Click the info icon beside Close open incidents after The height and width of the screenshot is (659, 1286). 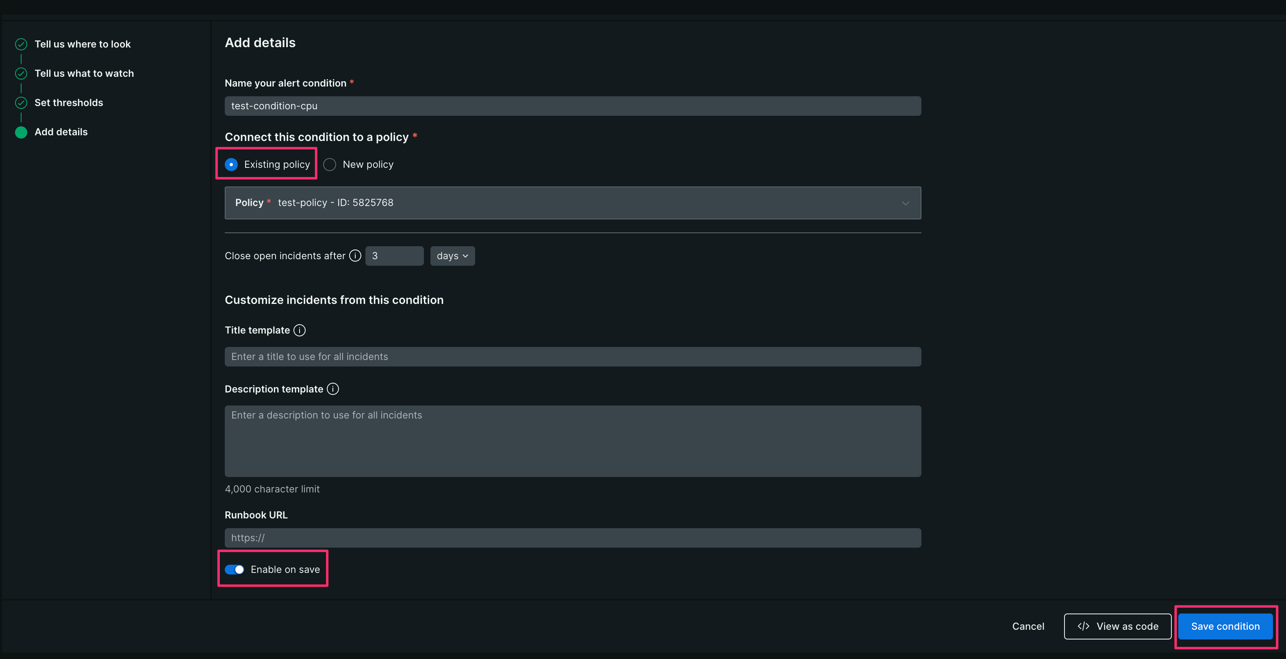355,256
